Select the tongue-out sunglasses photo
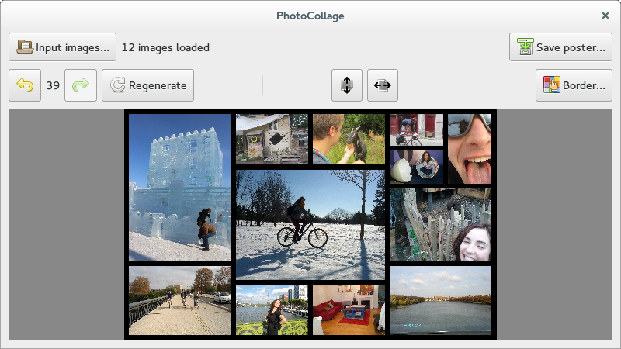Screen dimensions: 621x349 (x=470, y=149)
